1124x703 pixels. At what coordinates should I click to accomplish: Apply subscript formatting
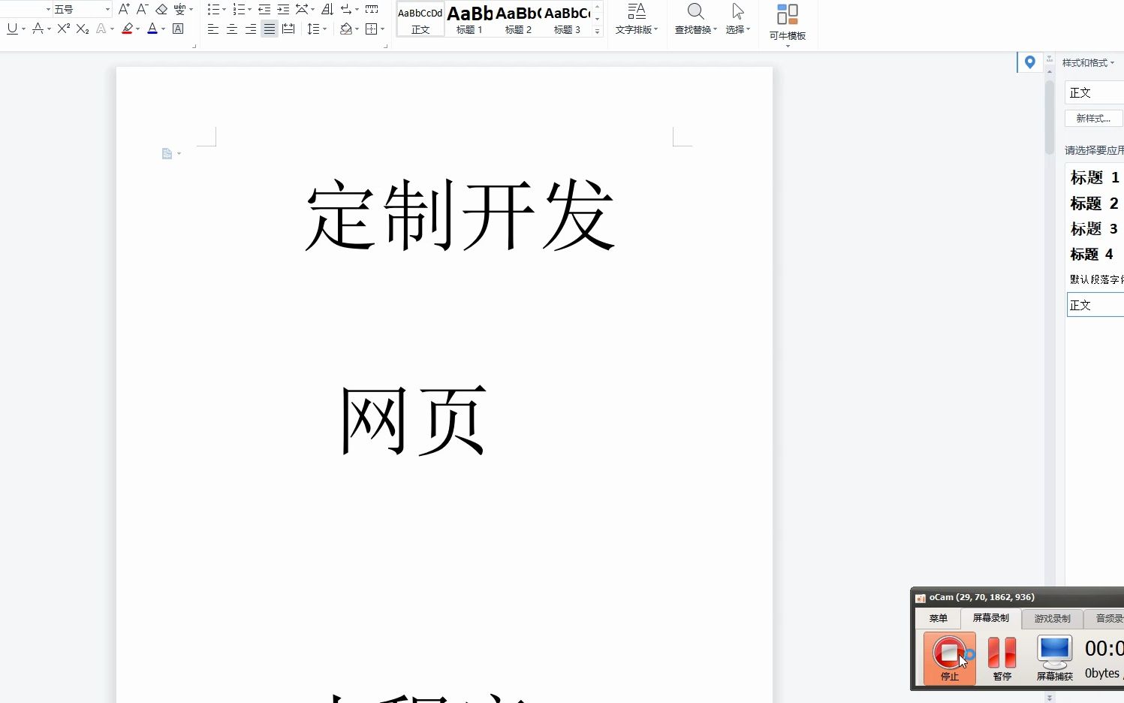(x=82, y=29)
